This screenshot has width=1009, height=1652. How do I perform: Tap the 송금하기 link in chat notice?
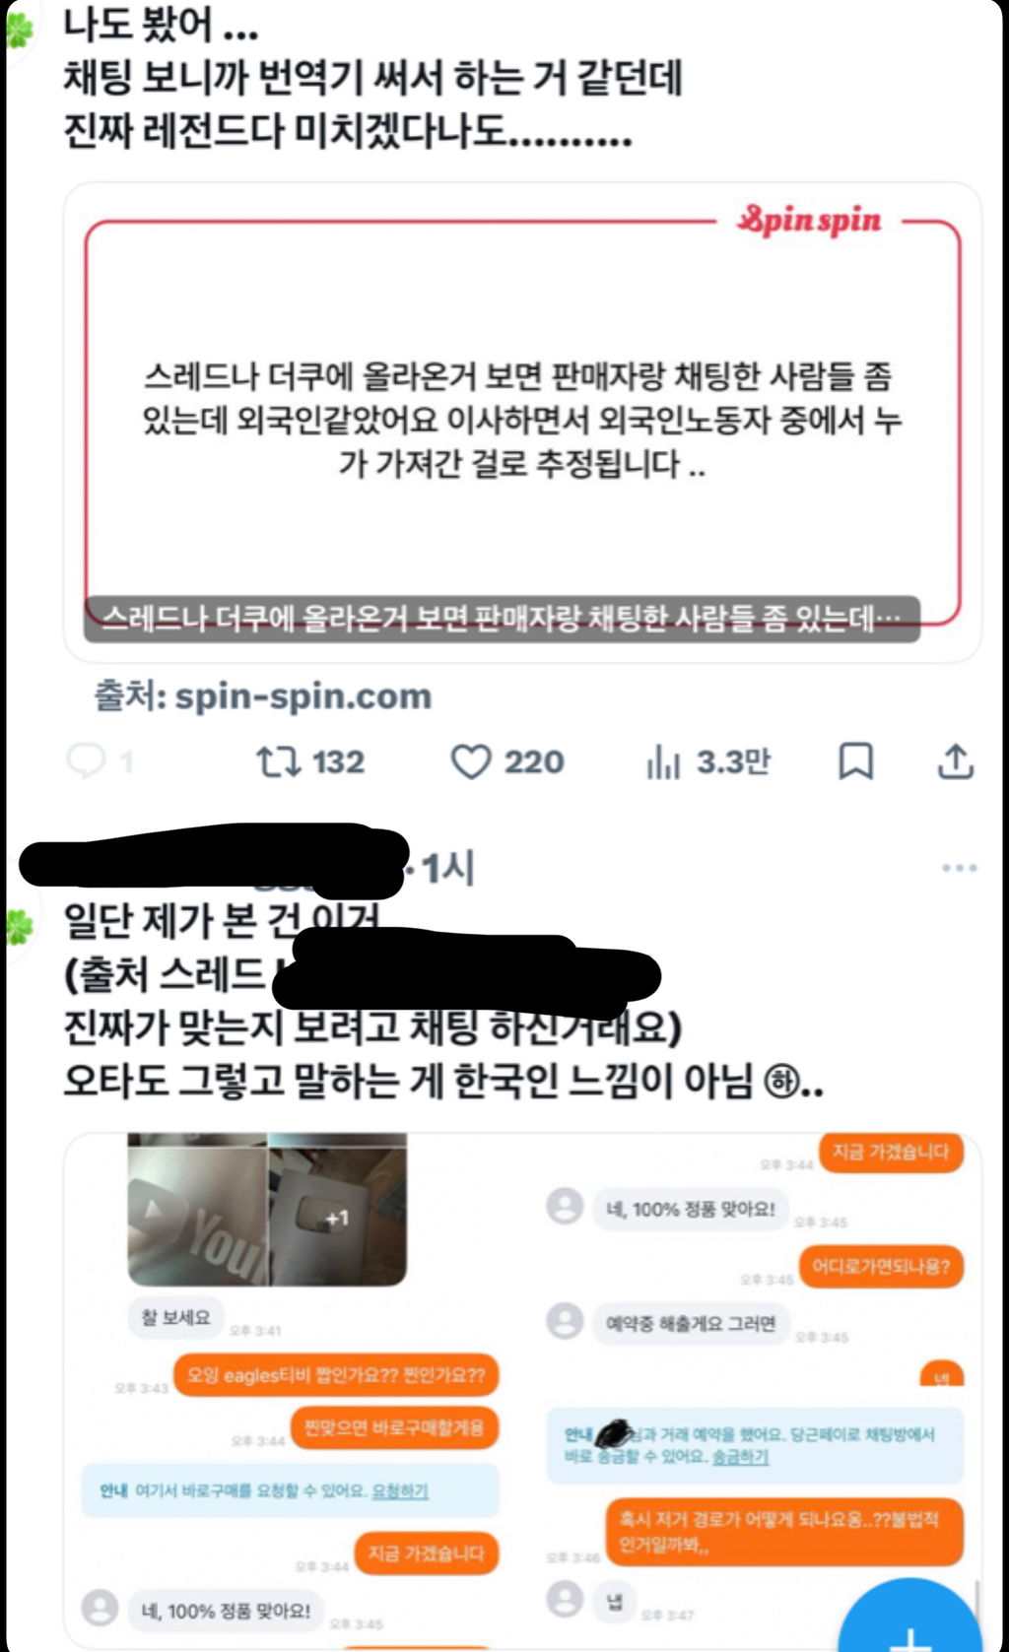740,1456
